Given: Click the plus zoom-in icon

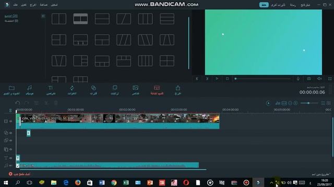Looking at the screenshot, I should pos(295,103).
